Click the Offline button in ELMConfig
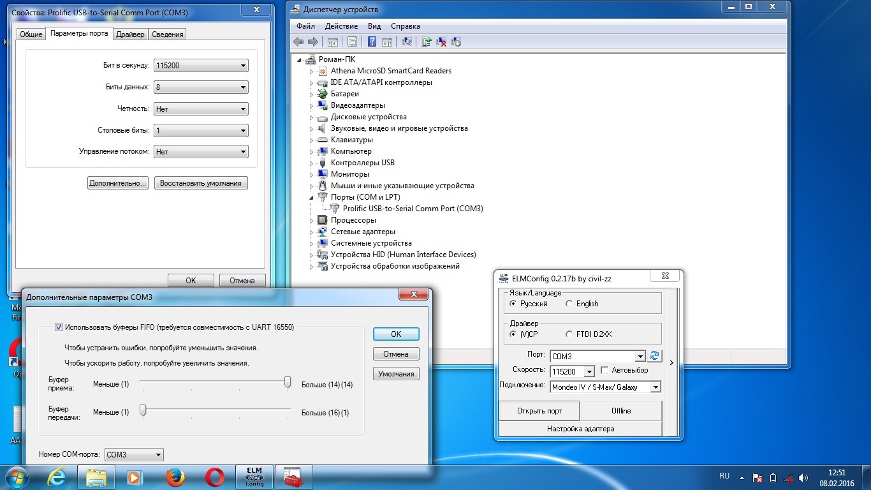871x490 pixels. 621,411
